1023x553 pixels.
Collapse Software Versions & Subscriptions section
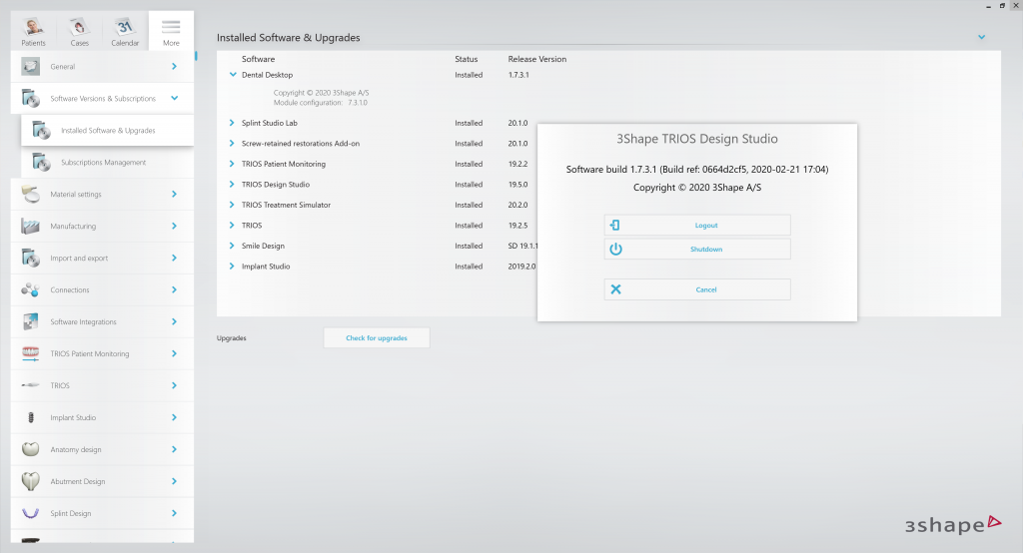coord(175,99)
